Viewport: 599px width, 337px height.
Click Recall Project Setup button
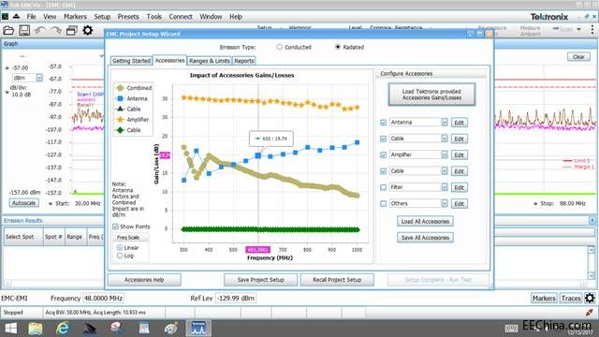337,280
